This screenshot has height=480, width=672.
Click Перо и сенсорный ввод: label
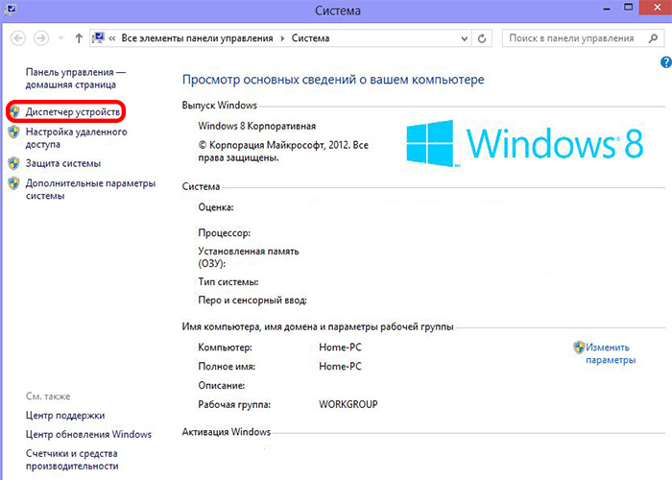coord(252,300)
